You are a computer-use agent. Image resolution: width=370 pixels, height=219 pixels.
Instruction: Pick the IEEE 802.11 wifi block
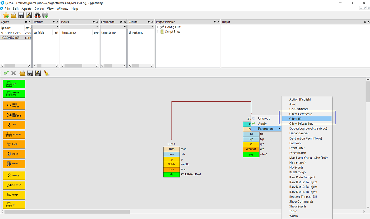coord(14,105)
